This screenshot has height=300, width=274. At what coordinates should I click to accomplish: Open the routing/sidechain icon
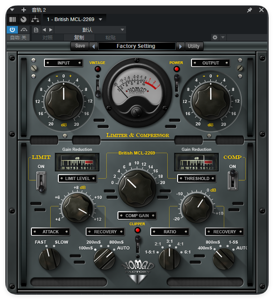(35, 19)
